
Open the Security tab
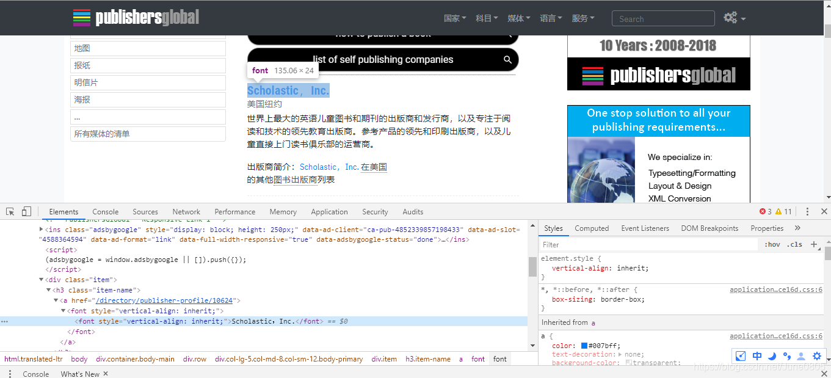(x=375, y=211)
